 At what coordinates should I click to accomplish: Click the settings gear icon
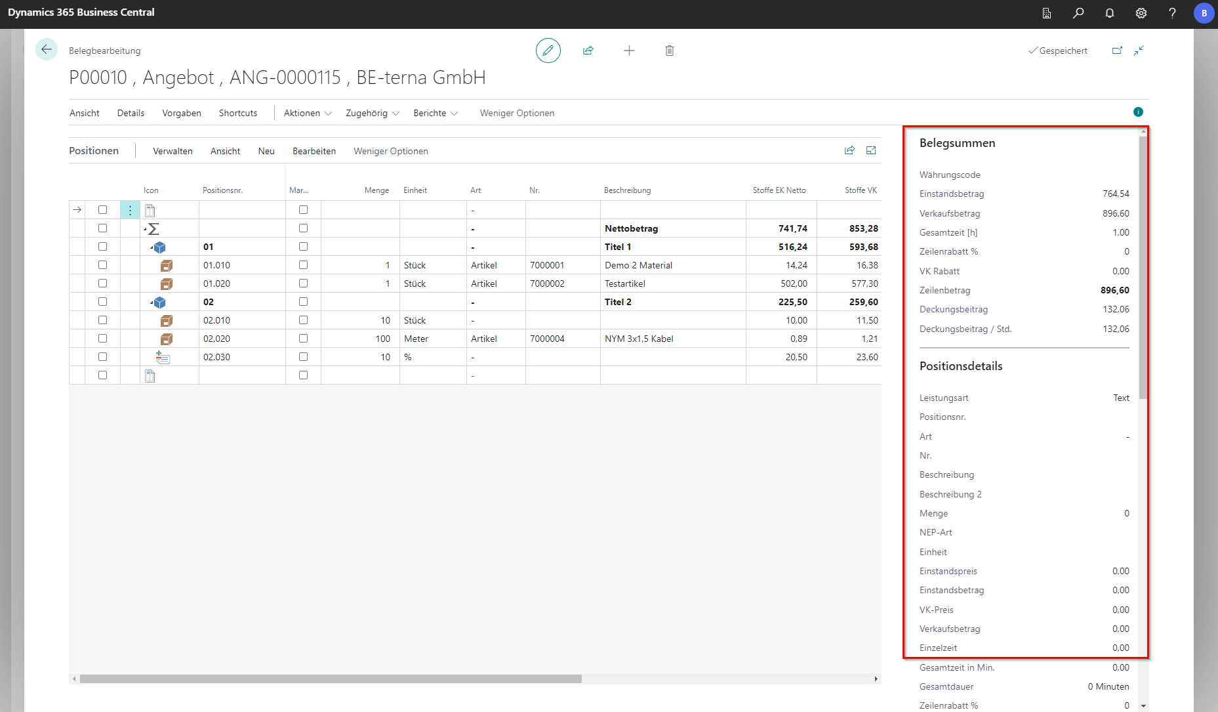point(1141,13)
